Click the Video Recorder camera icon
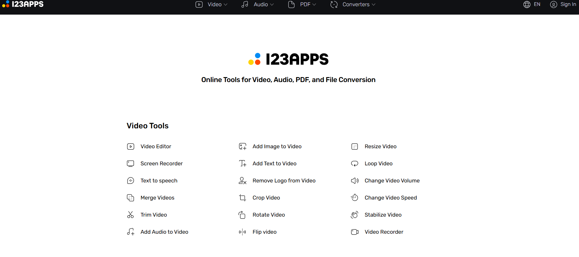 pyautogui.click(x=355, y=232)
